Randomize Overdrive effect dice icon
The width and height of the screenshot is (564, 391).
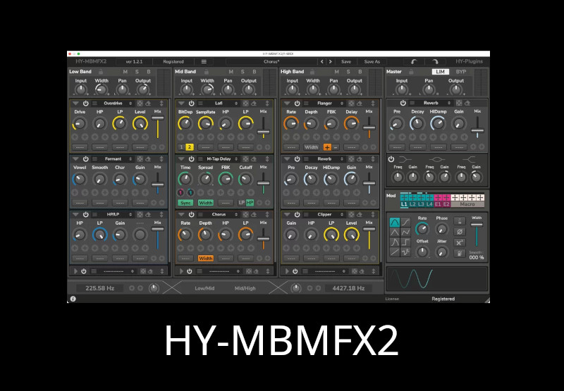(x=140, y=104)
